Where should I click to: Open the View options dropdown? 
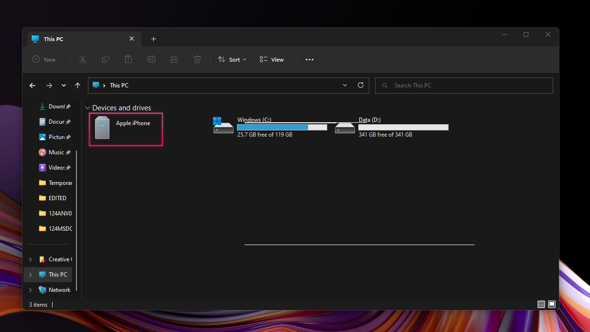(272, 59)
